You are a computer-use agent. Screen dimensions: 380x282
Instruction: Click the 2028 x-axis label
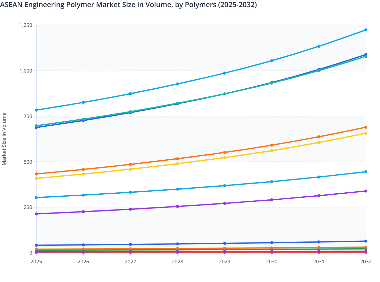(177, 262)
